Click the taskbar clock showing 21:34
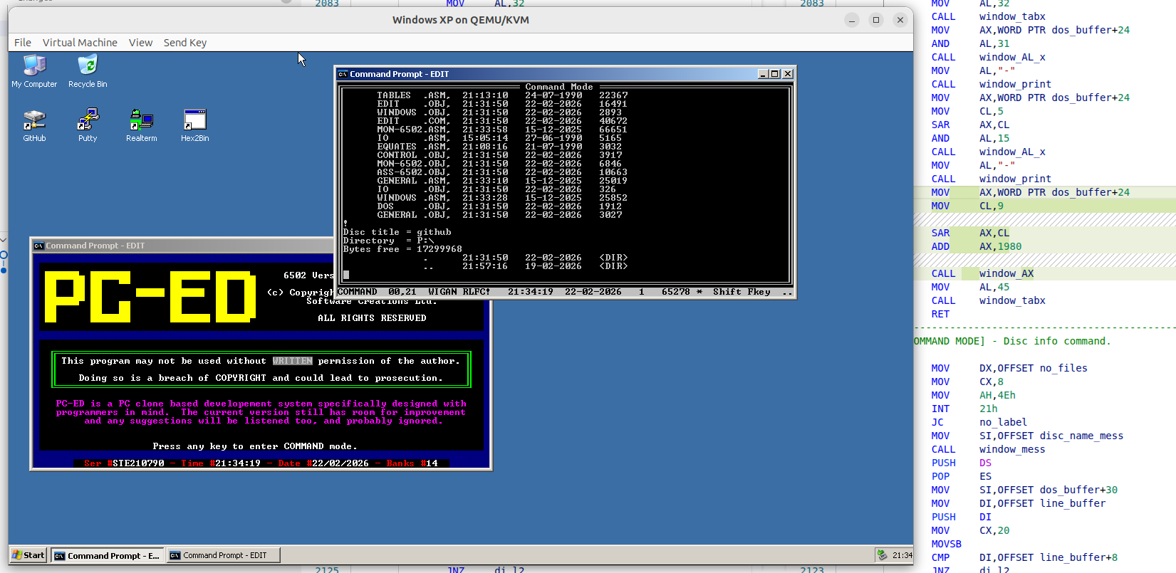 coord(902,555)
